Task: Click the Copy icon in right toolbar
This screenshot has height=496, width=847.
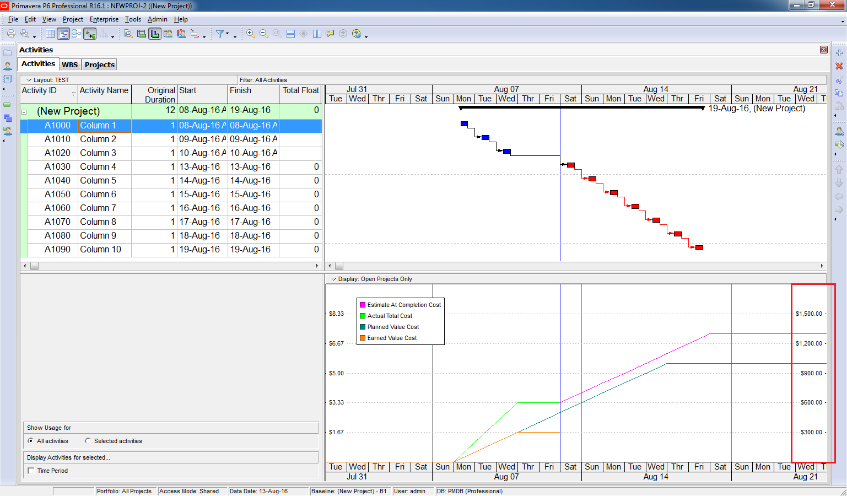Action: pyautogui.click(x=839, y=93)
